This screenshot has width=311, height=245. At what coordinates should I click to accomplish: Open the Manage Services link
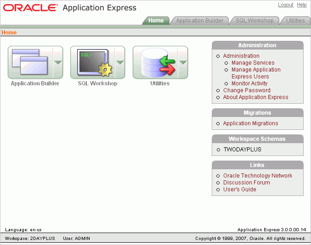[x=253, y=63]
